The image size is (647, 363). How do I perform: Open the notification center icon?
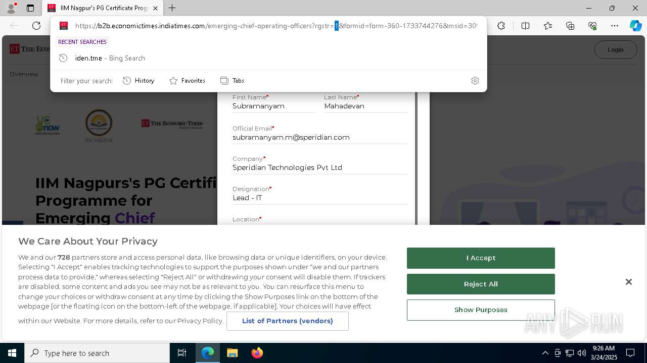coord(630,353)
